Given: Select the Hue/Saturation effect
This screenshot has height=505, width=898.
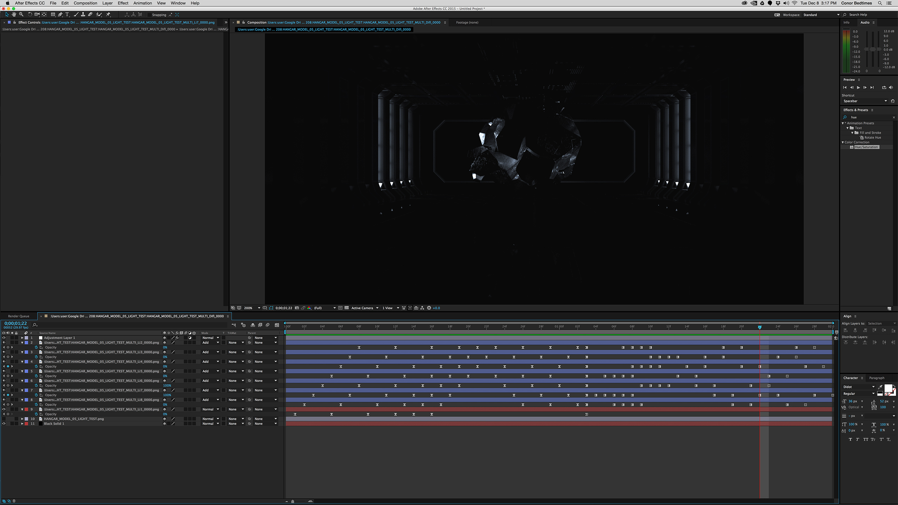Looking at the screenshot, I should click(866, 147).
